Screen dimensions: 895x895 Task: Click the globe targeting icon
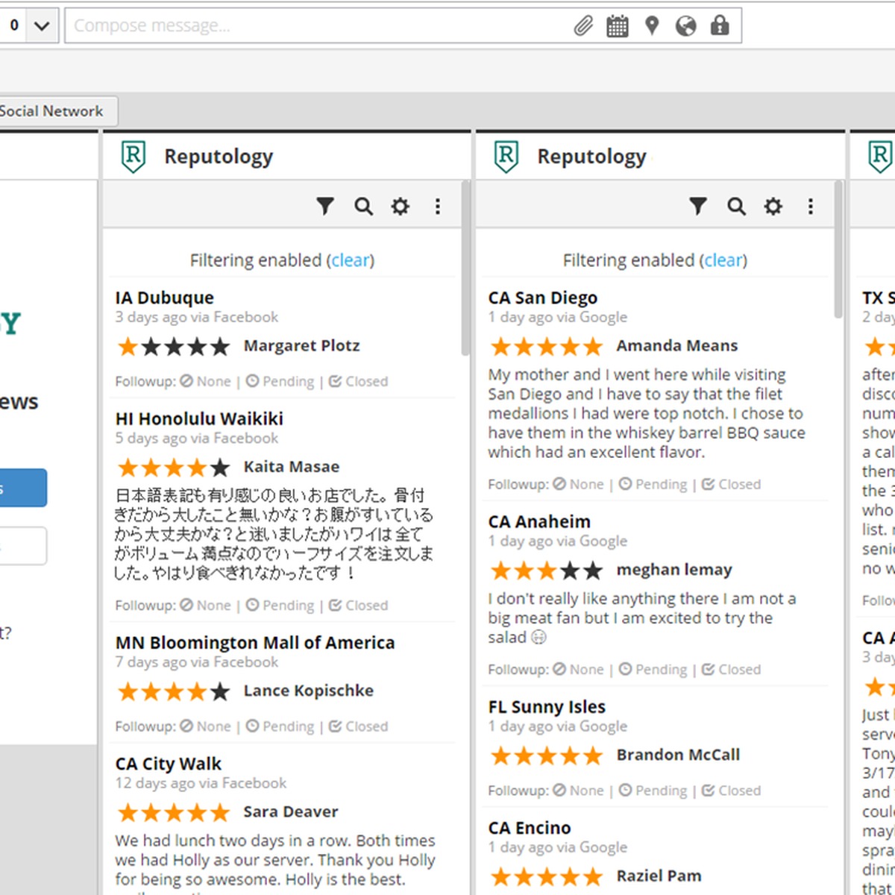click(x=685, y=26)
